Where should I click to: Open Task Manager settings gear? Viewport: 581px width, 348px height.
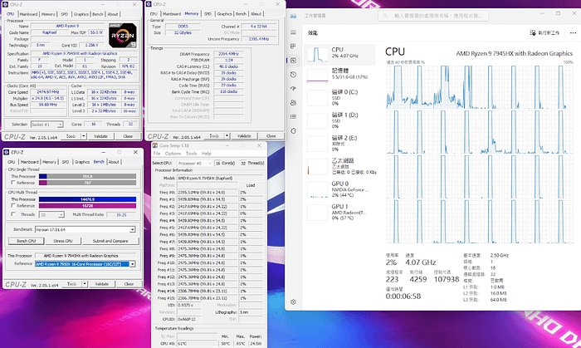click(x=293, y=302)
